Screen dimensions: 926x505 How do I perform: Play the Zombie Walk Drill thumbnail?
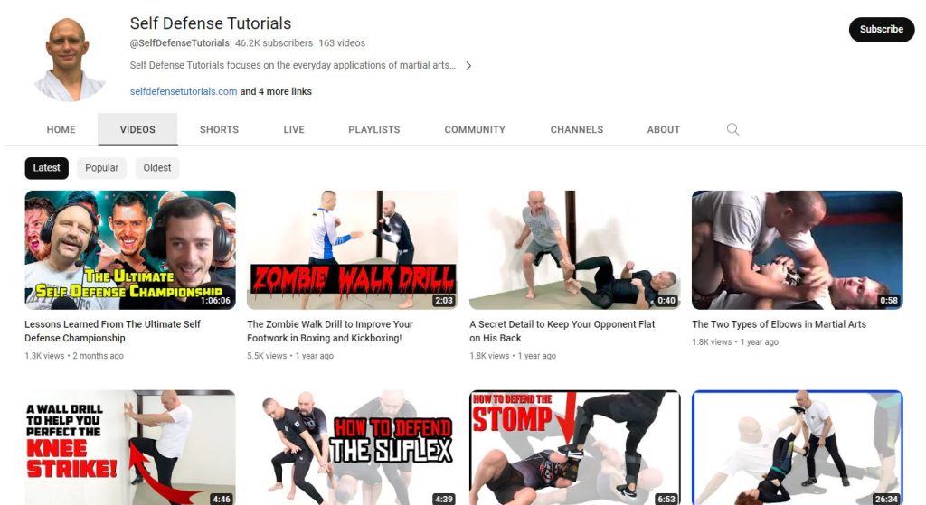352,250
